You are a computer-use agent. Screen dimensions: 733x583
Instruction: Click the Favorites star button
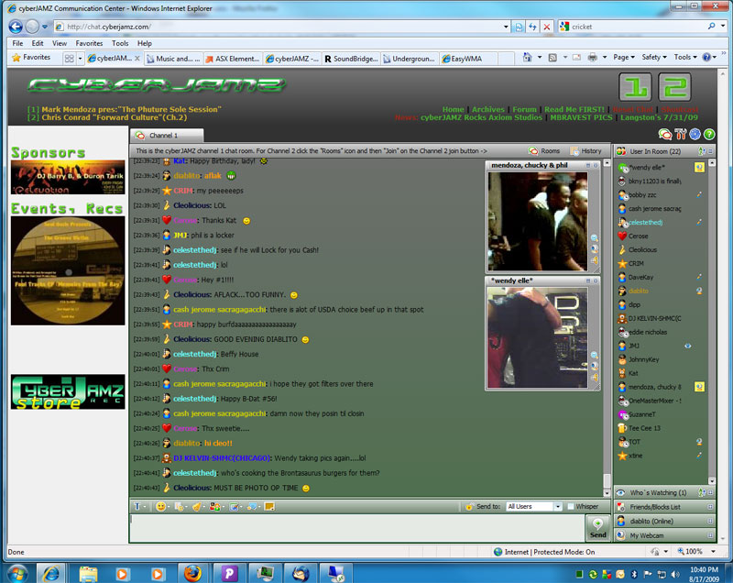(x=31, y=58)
